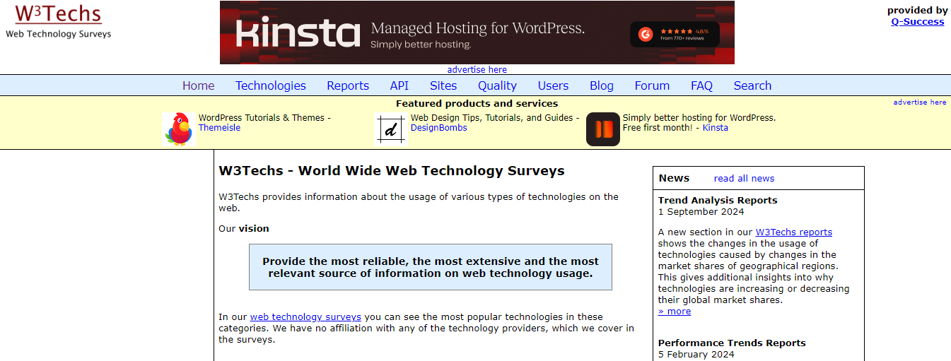Open the Reports menu item

(348, 85)
